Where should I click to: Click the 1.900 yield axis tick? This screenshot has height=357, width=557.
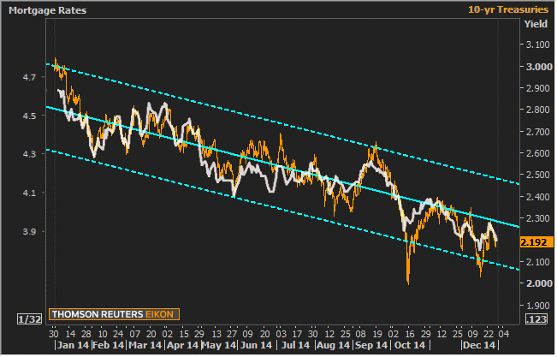pos(538,306)
